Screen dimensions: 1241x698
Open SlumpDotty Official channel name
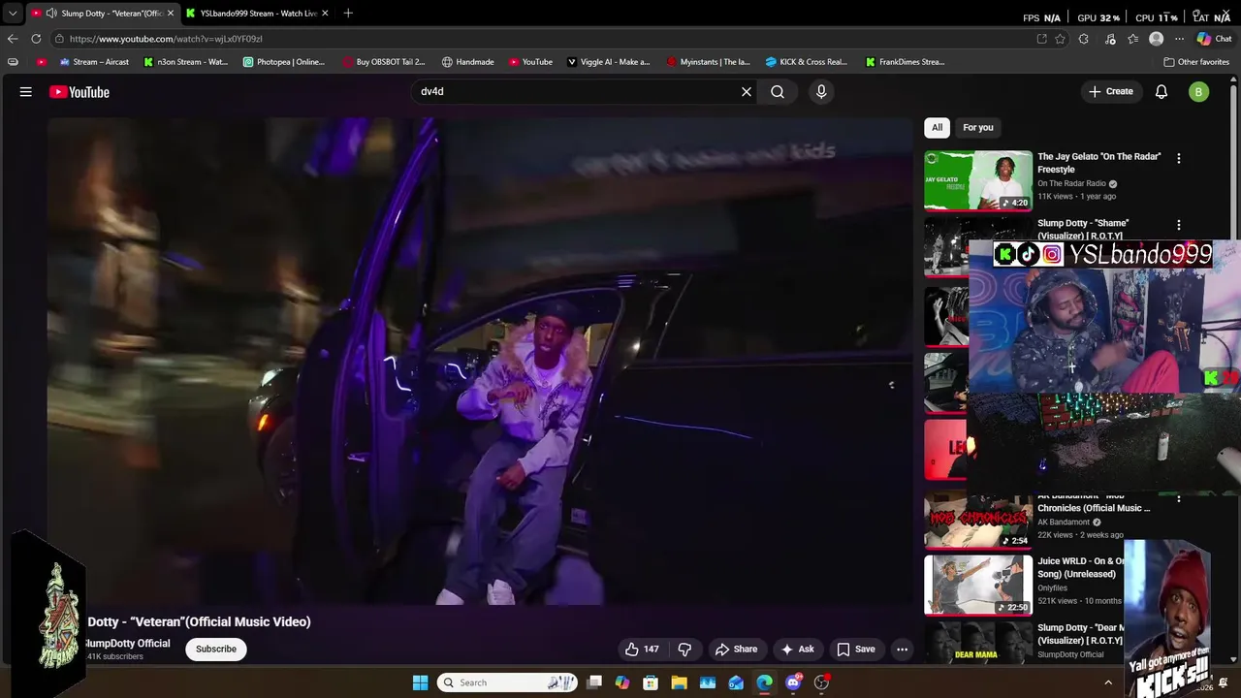click(x=127, y=644)
